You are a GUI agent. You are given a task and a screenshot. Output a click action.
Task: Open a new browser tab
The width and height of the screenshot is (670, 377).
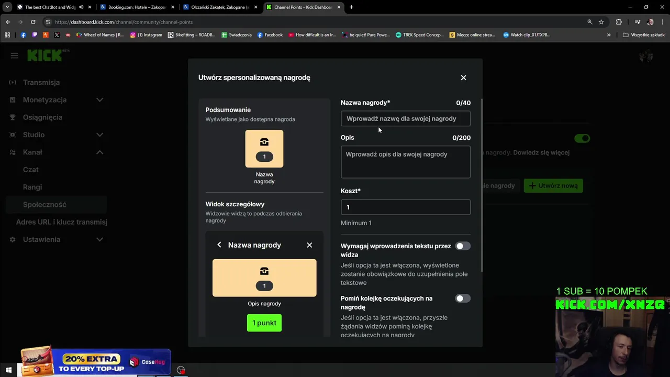click(351, 7)
